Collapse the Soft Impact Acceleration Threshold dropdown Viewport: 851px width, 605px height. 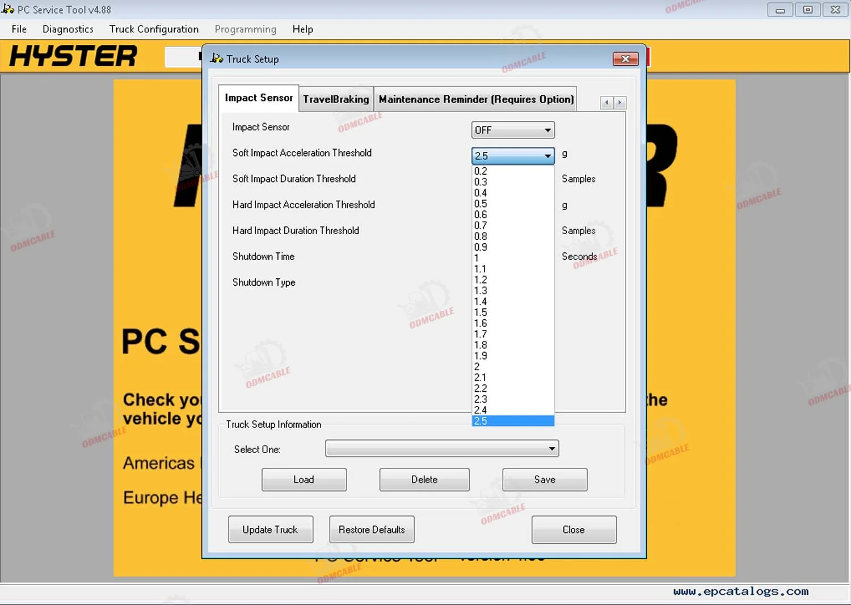pyautogui.click(x=547, y=155)
